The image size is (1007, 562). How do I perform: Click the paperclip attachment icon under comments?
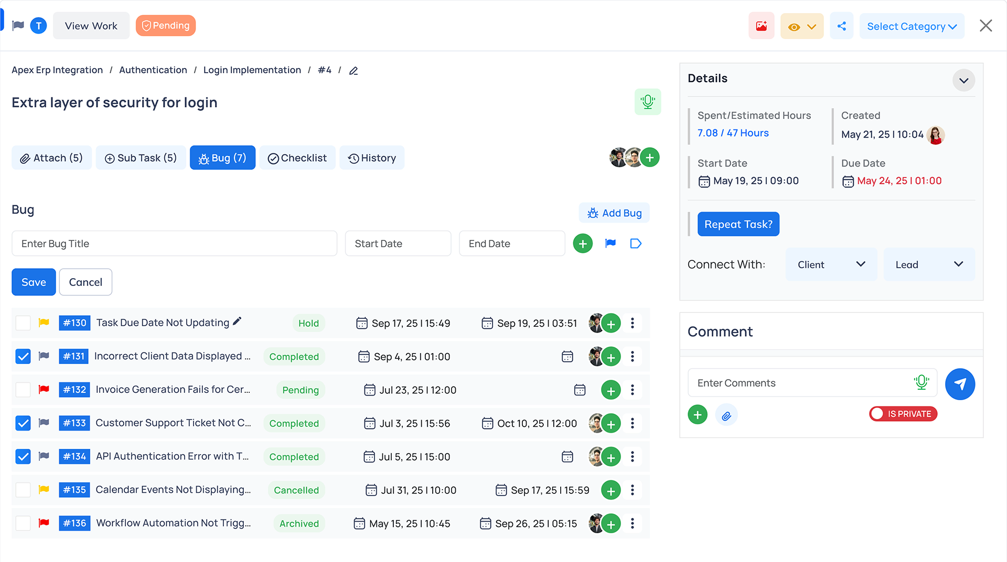pos(726,415)
